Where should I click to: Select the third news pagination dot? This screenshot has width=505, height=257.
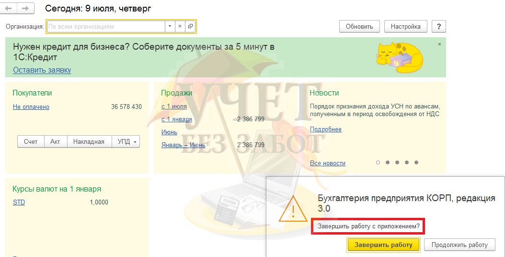click(x=397, y=162)
